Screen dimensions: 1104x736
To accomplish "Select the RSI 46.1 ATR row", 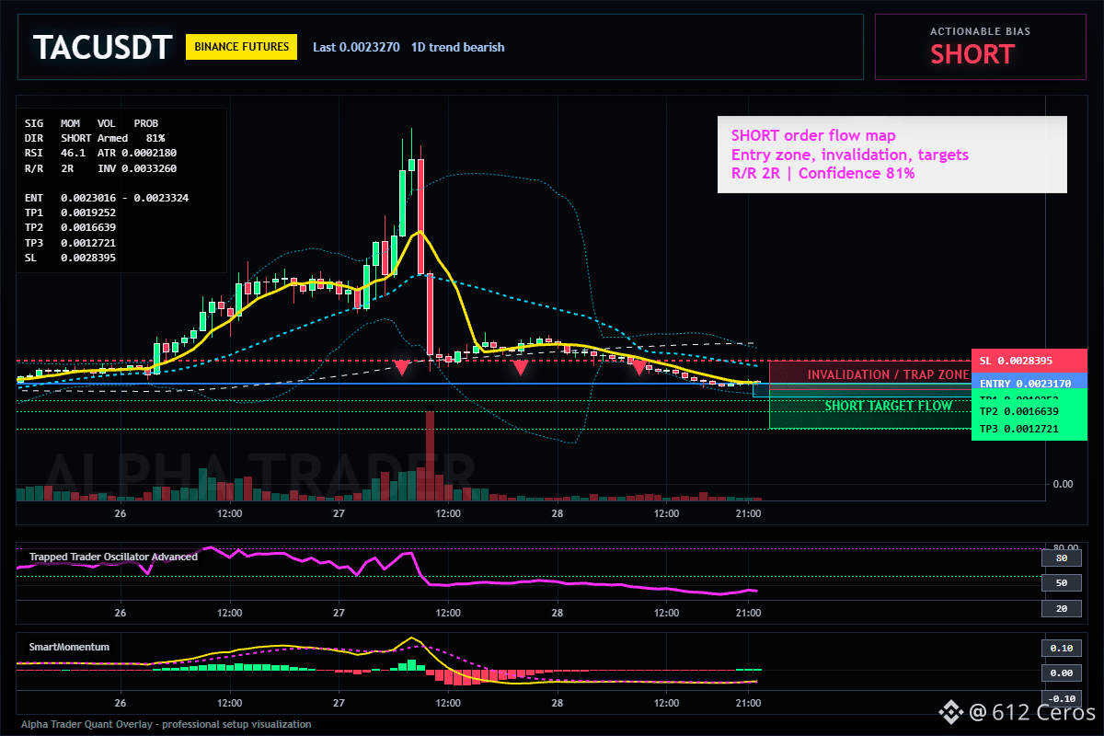I will pos(101,153).
